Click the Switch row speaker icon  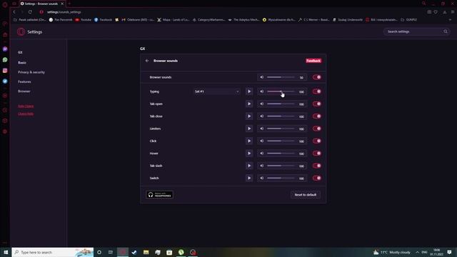(262, 178)
